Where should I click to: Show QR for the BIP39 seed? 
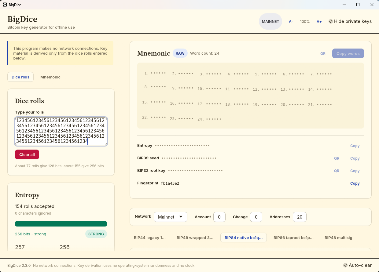[x=337, y=158]
